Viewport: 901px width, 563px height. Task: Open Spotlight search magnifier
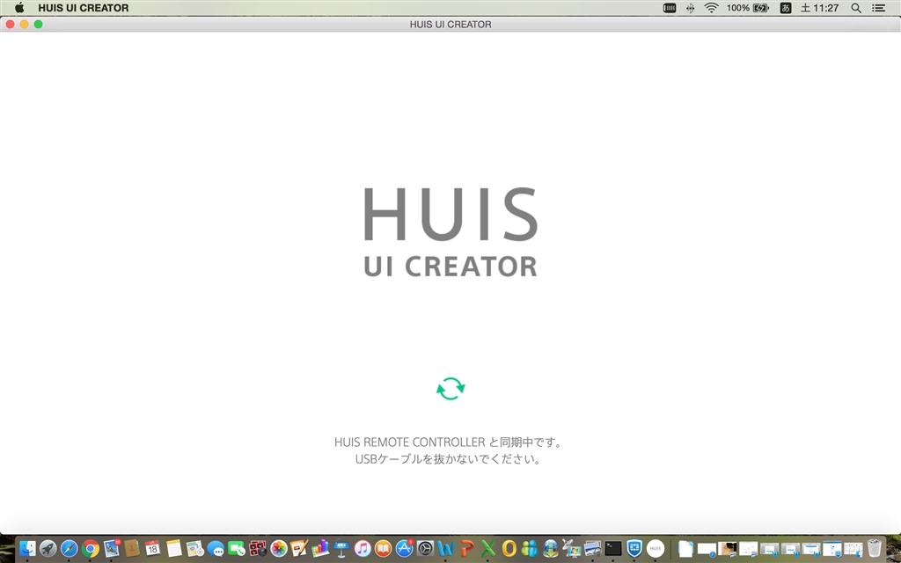[856, 8]
